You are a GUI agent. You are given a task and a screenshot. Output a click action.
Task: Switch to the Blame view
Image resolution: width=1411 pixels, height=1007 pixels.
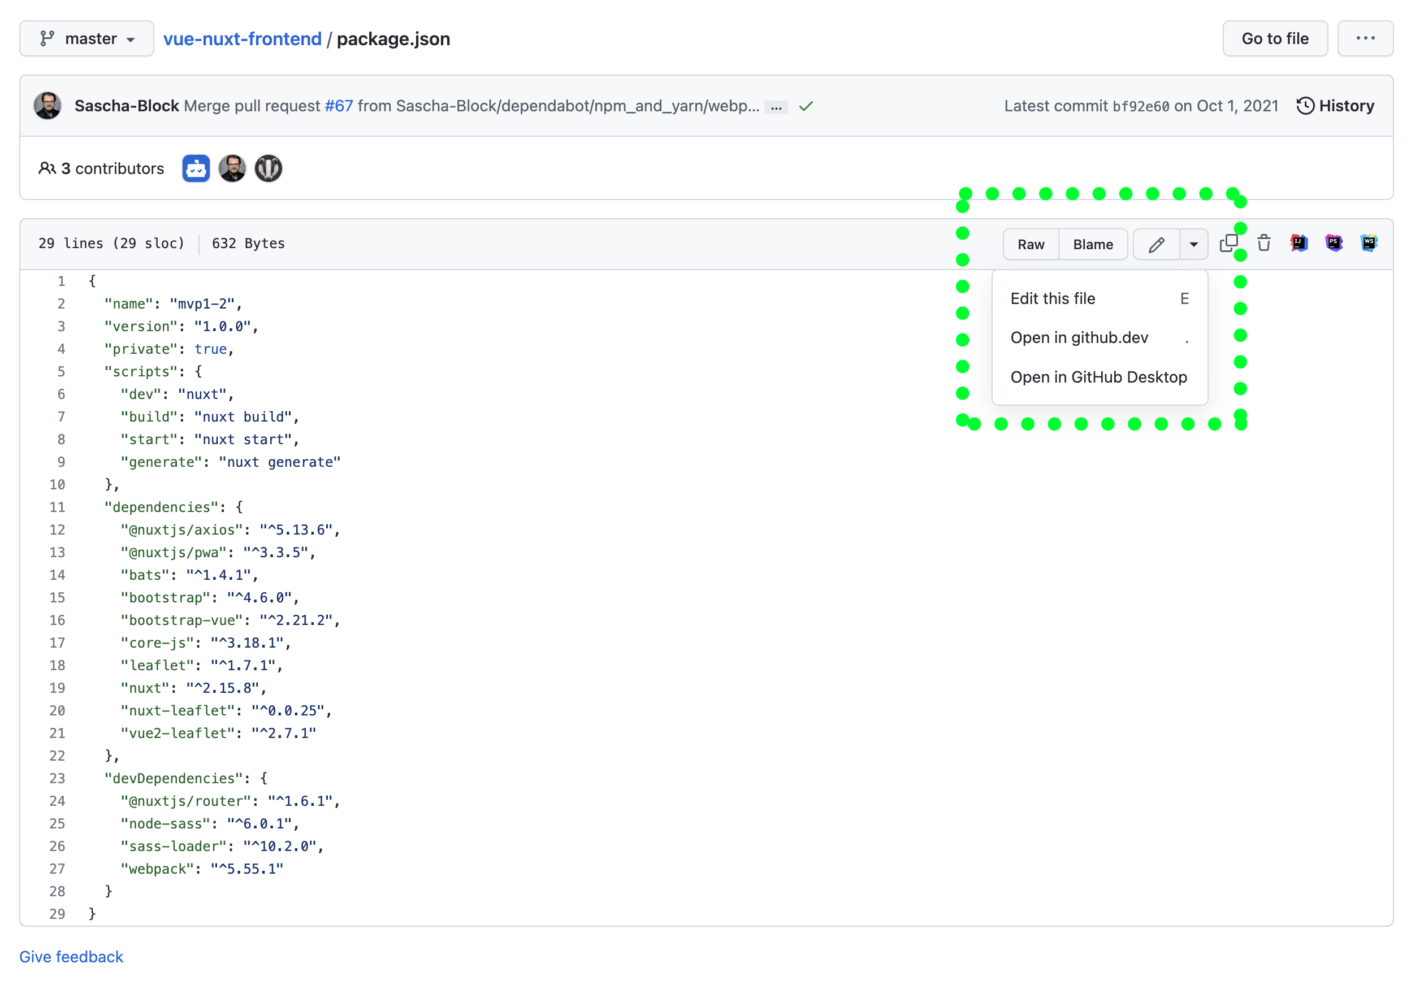pos(1093,244)
